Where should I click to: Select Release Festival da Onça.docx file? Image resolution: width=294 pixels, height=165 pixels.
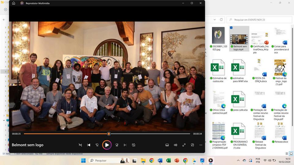point(260,135)
